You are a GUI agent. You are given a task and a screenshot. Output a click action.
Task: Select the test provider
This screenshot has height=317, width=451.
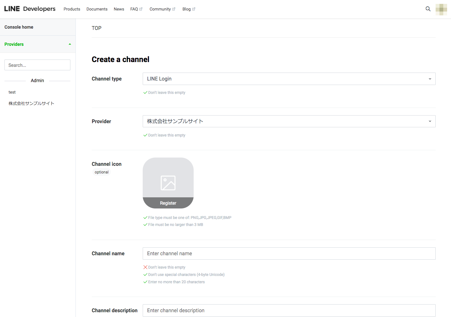[12, 92]
